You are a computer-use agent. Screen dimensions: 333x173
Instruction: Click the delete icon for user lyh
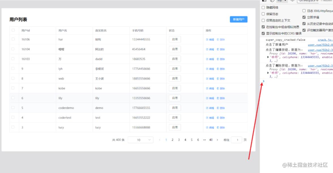[x=221, y=69]
